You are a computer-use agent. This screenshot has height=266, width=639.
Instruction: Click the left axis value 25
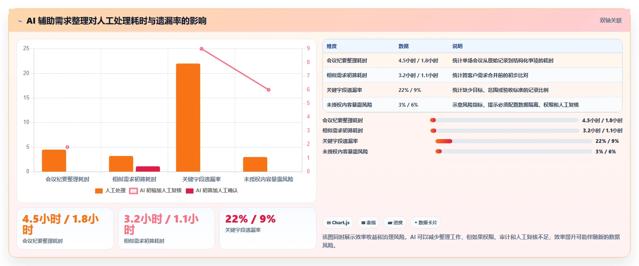tap(26, 48)
